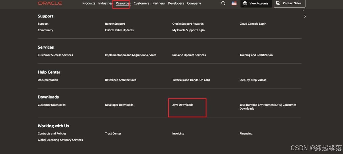The height and width of the screenshot is (154, 343).
Task: Select the Resources menu item
Action: click(123, 3)
